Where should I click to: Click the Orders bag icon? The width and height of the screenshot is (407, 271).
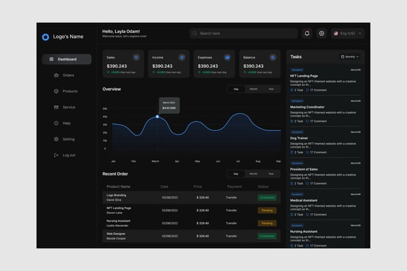(56, 75)
